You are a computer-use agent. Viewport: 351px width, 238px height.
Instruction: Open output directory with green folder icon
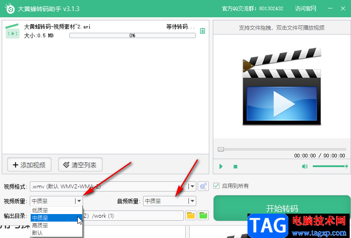click(203, 216)
